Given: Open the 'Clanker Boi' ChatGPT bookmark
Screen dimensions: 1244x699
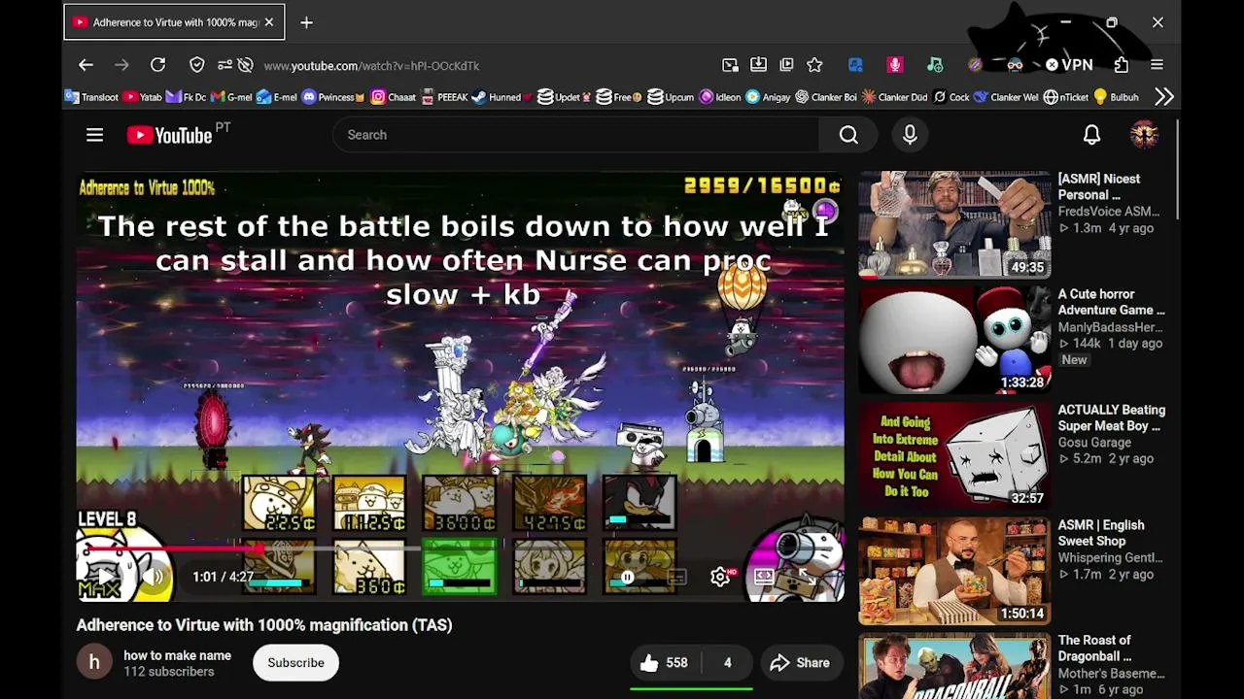Looking at the screenshot, I should (x=825, y=97).
